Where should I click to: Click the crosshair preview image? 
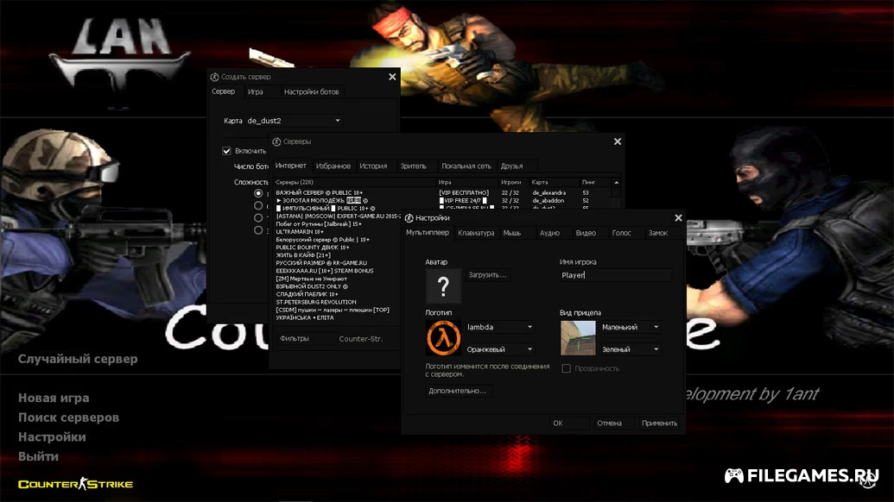(x=578, y=338)
